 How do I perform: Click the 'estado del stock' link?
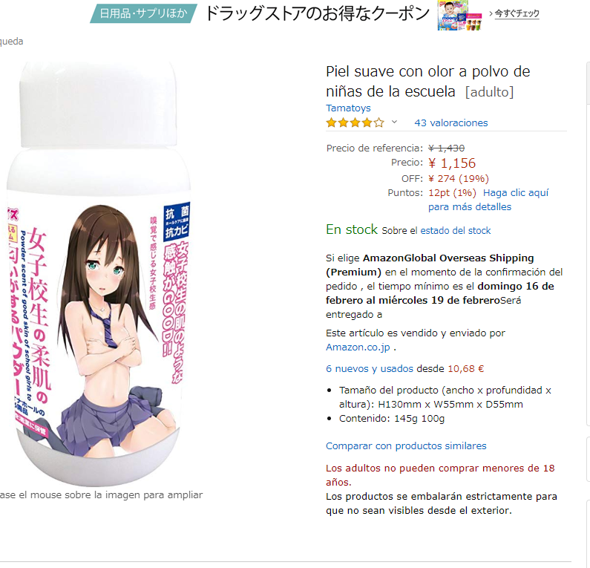(455, 230)
